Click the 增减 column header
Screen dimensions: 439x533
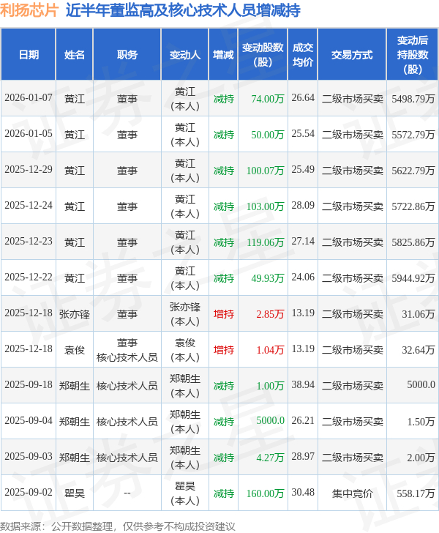[x=223, y=55]
